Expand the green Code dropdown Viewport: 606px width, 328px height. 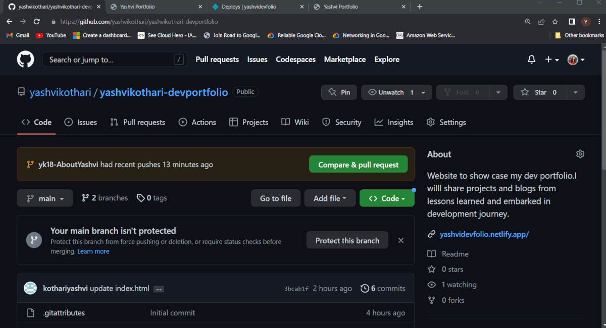pos(387,198)
